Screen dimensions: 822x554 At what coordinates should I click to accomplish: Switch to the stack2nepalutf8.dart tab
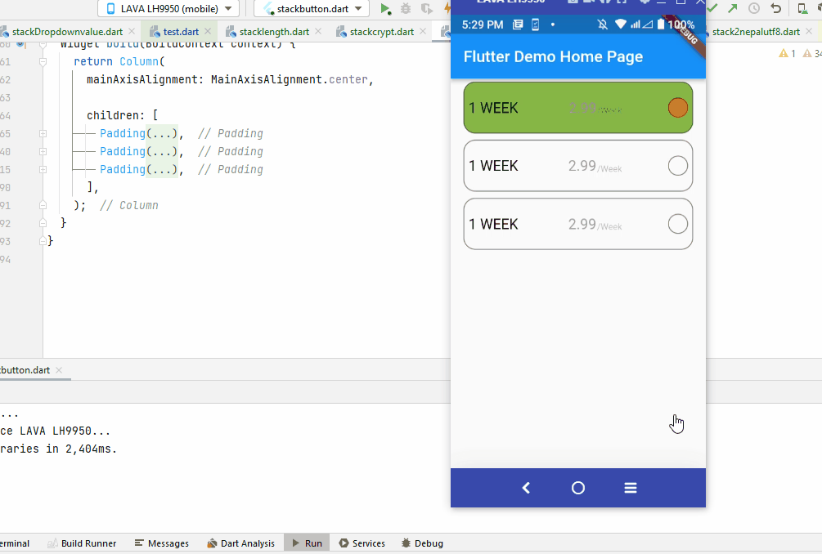pos(756,32)
